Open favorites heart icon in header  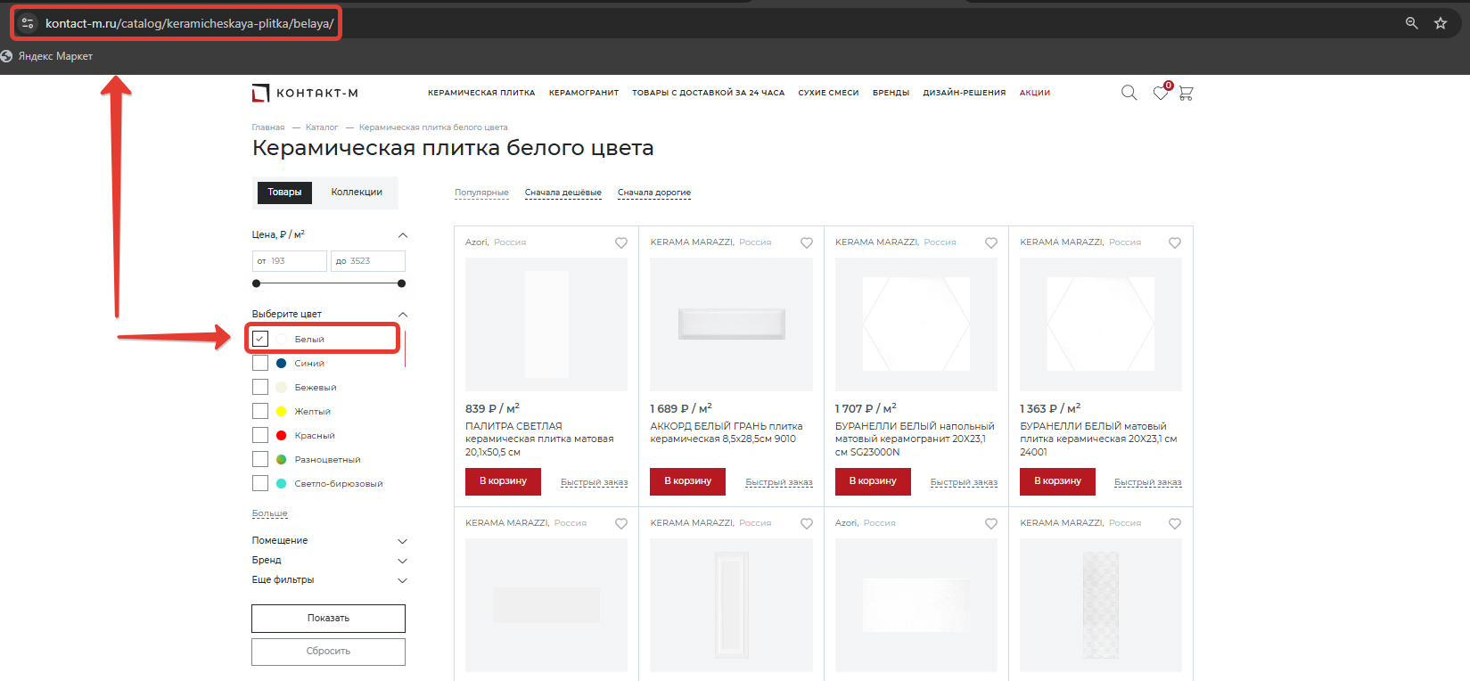[1161, 93]
